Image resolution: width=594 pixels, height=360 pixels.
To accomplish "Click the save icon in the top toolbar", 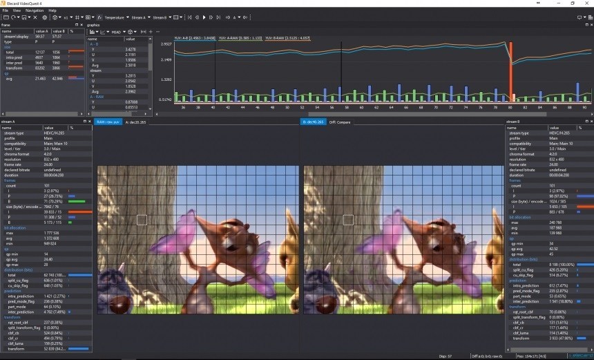I will [24, 17].
